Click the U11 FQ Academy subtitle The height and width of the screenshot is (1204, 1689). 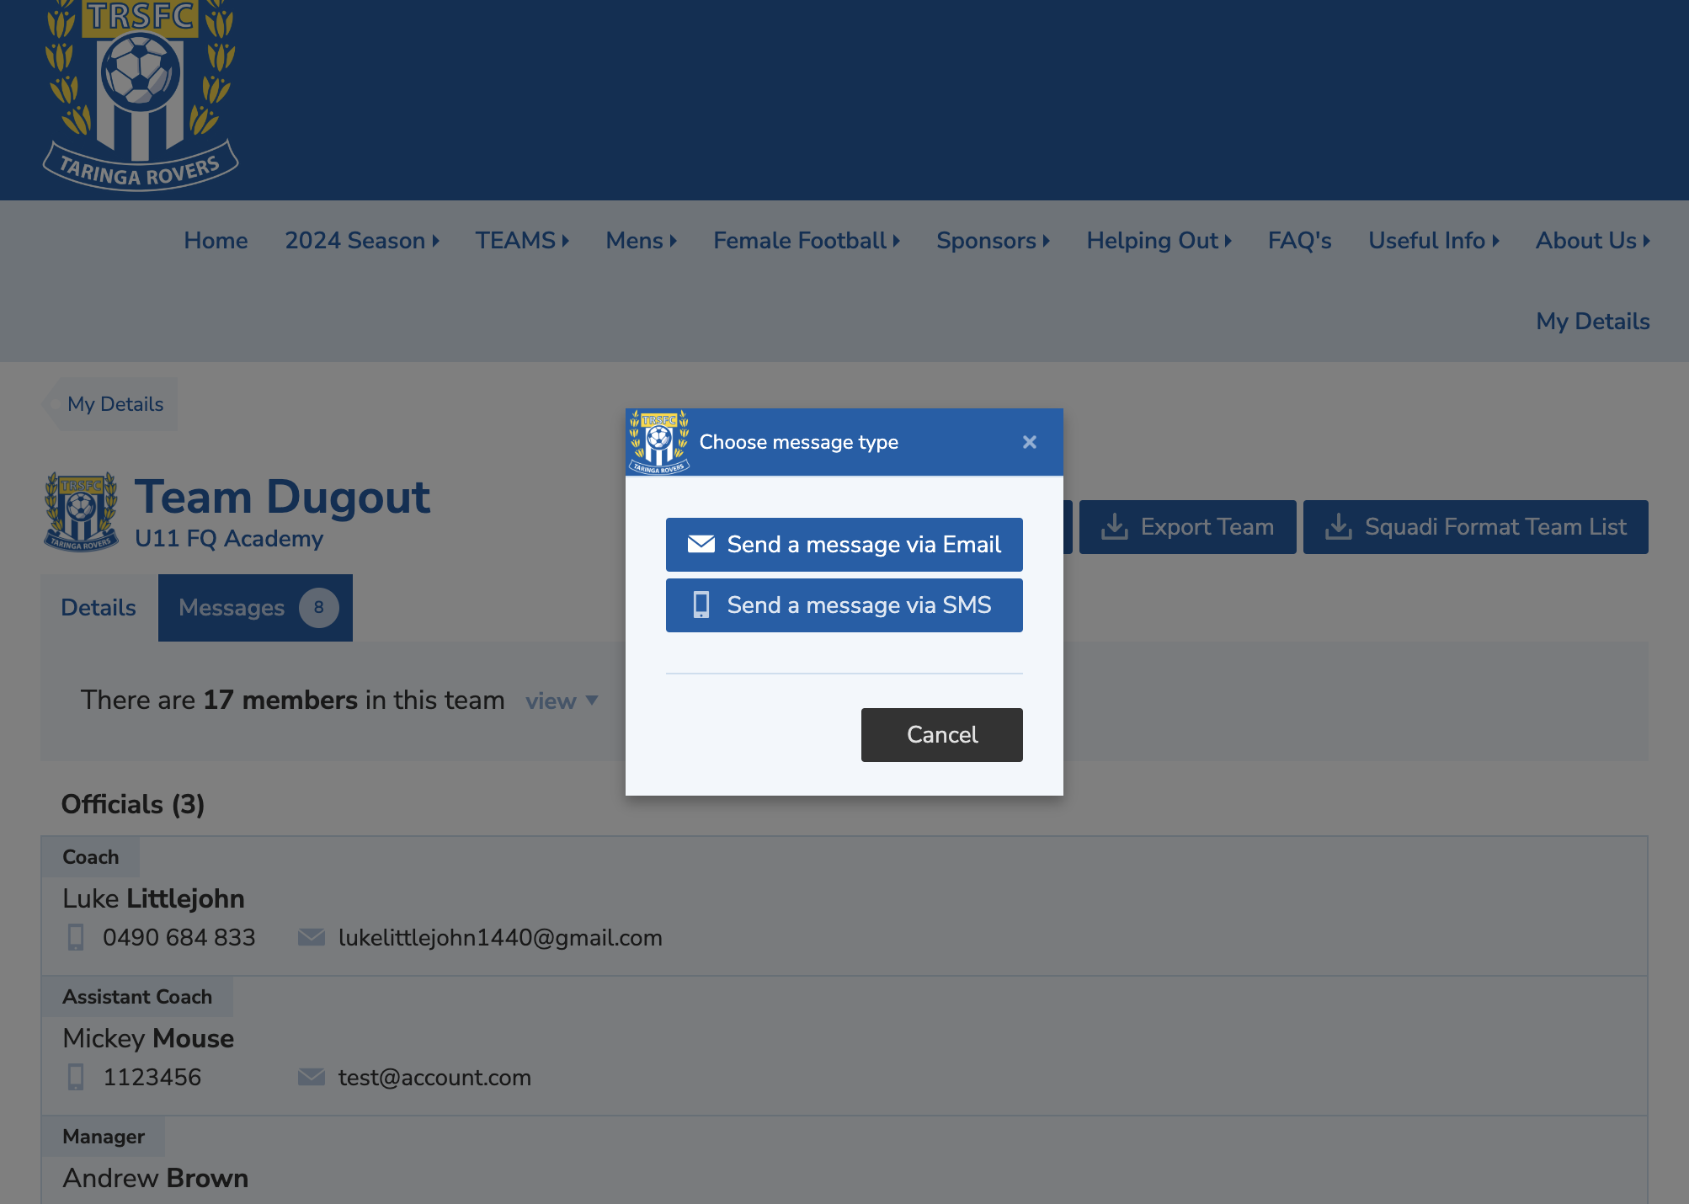pos(229,539)
